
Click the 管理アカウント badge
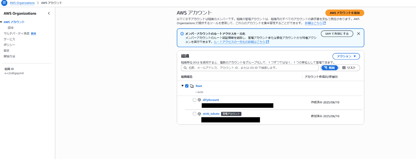[x=231, y=114]
